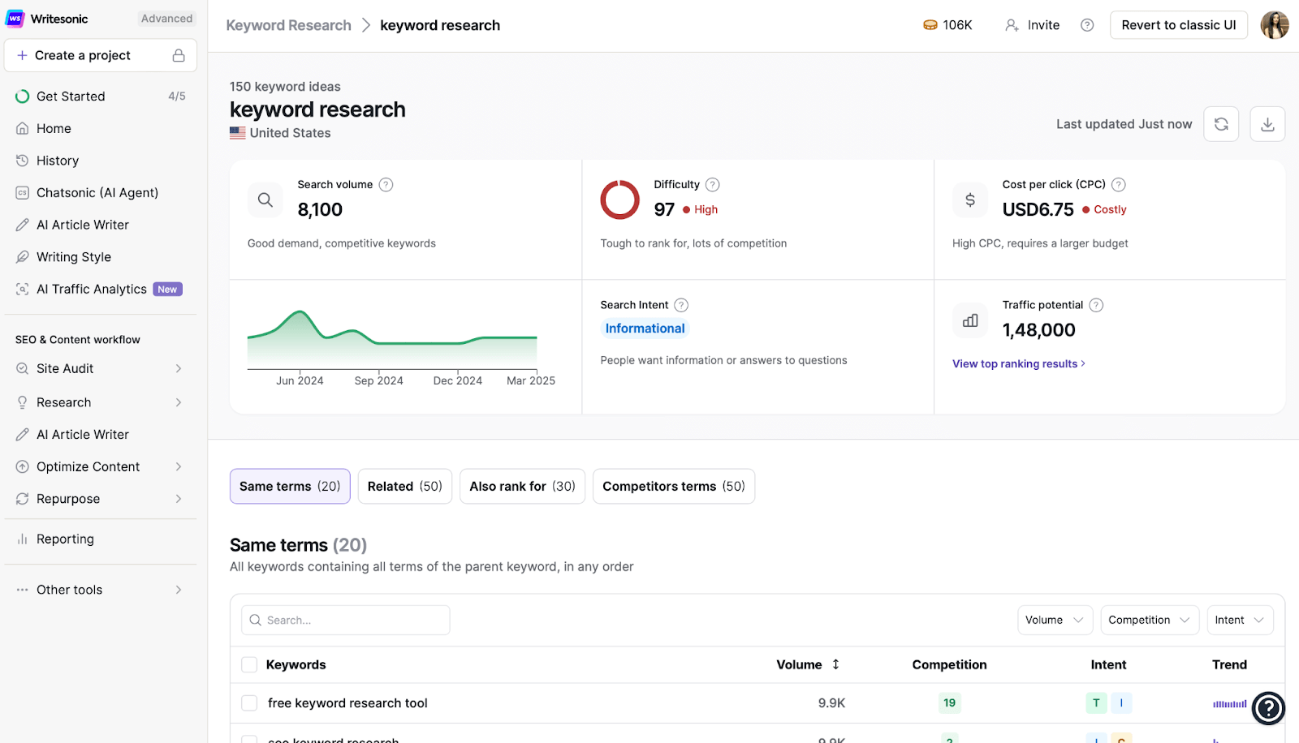Click Revert to classic UI
This screenshot has height=743, width=1299.
[x=1178, y=24]
